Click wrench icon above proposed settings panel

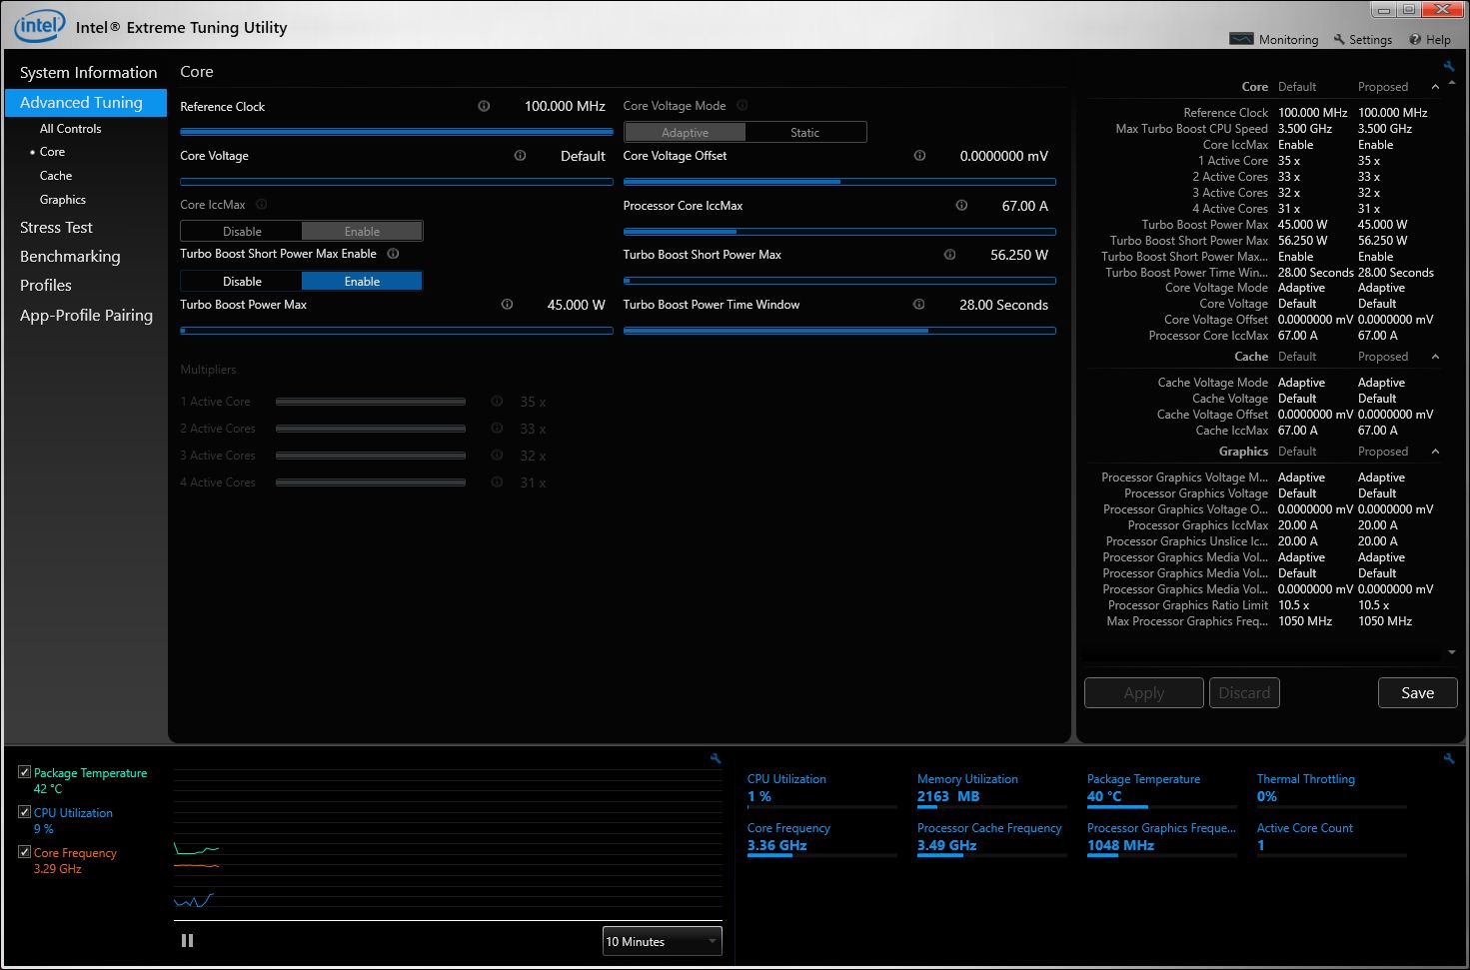point(1449,67)
